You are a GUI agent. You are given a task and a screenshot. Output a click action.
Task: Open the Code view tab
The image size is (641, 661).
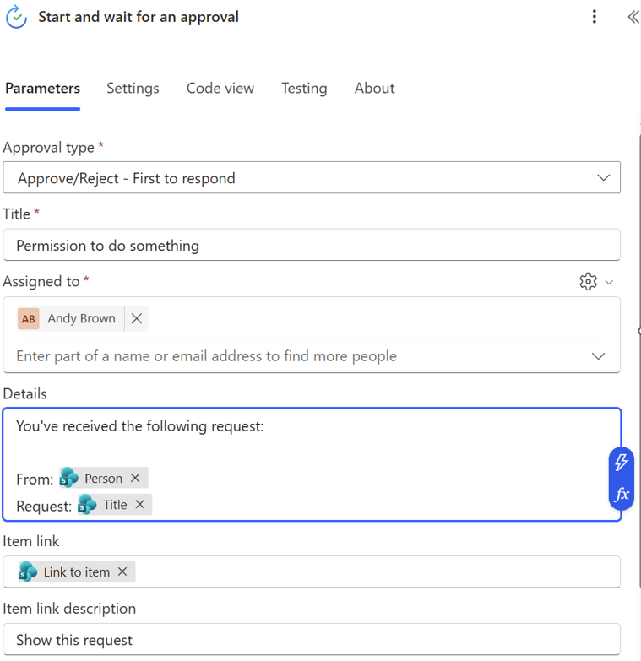(220, 88)
